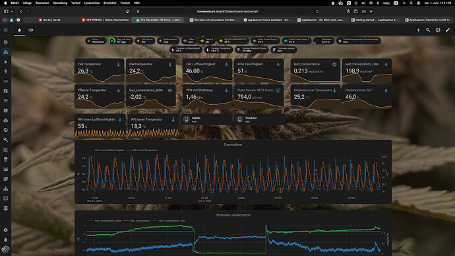Toggle WK innen Luftfeuchtigkeit legend in Cannockner chart
The width and height of the screenshot is (455, 256).
(106, 150)
